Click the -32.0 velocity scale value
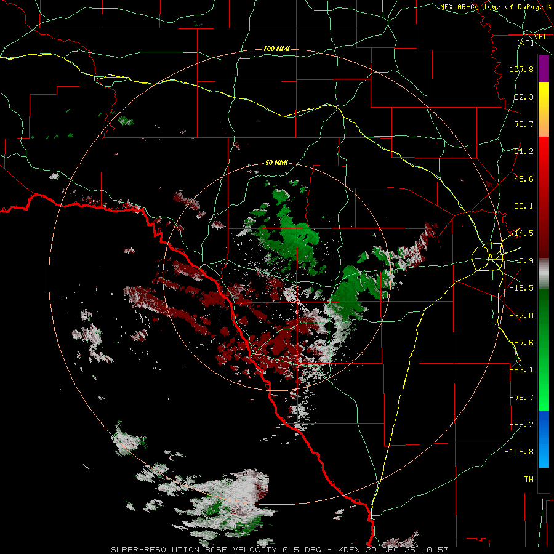Viewport: 554px width, 554px height. click(x=521, y=316)
